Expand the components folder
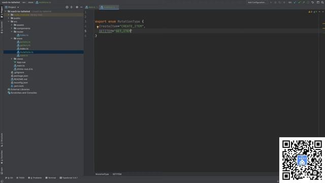 pos(12,28)
